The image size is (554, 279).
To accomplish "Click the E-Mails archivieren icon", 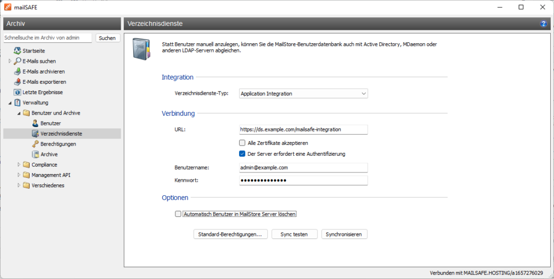I will (x=17, y=71).
